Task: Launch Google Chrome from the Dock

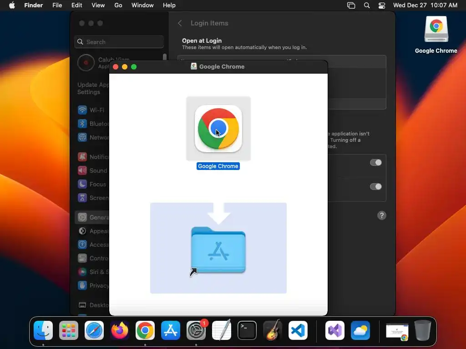Action: click(x=145, y=330)
